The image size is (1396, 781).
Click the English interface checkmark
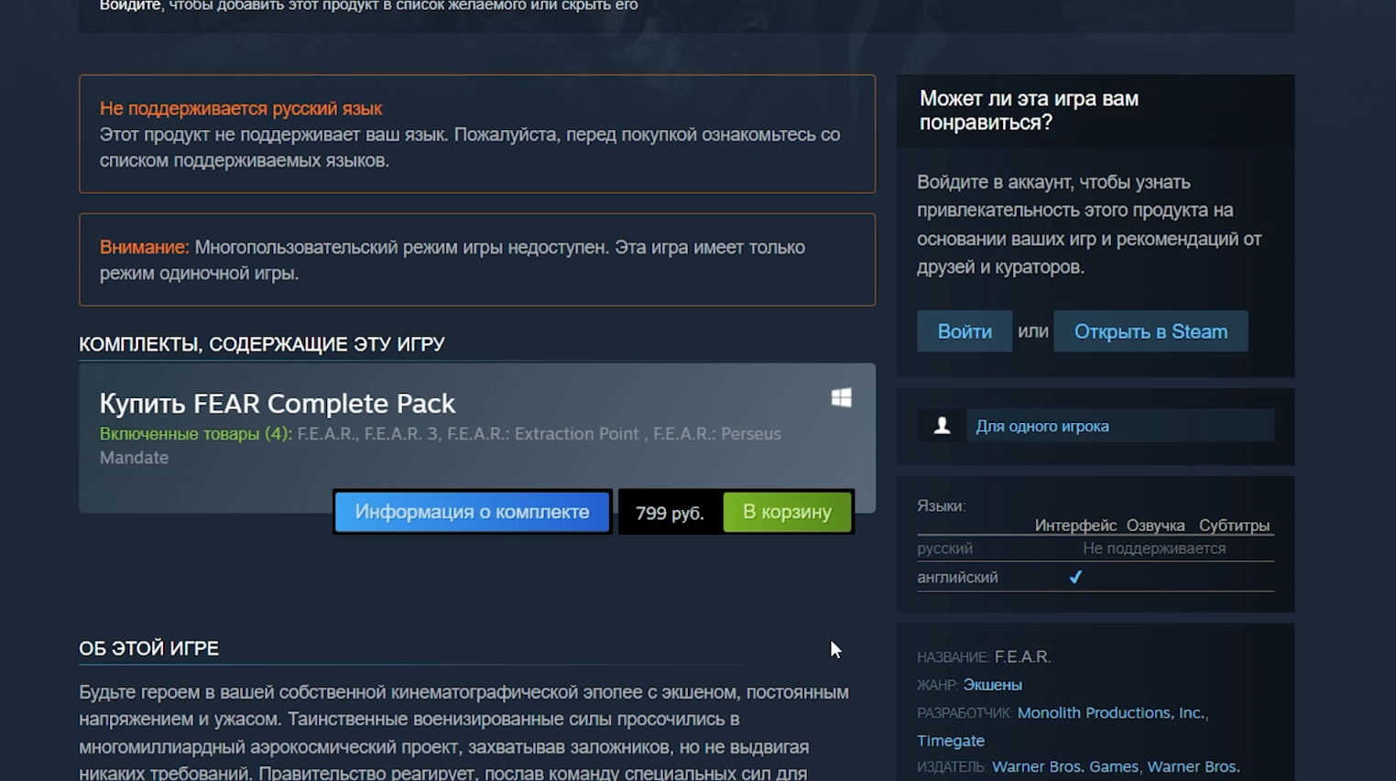pos(1075,577)
